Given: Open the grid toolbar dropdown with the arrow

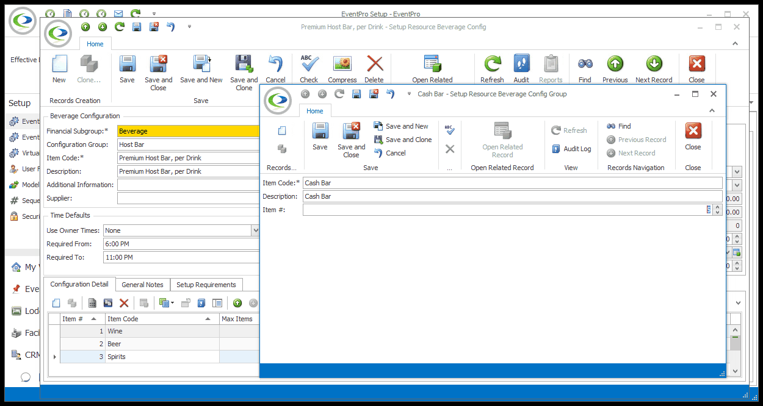Looking at the screenshot, I should (x=167, y=303).
